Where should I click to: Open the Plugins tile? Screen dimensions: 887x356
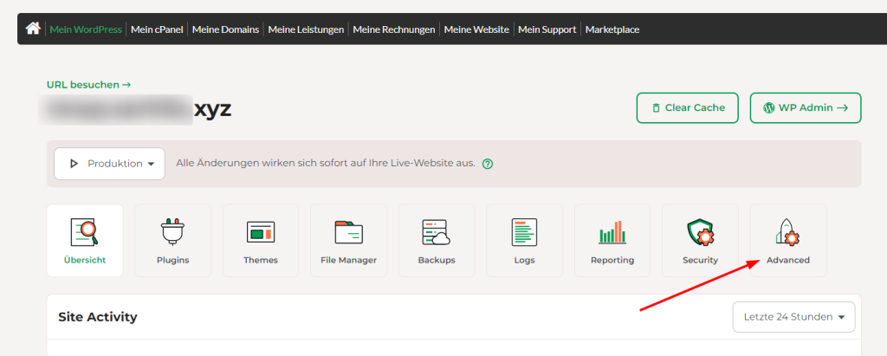point(172,241)
